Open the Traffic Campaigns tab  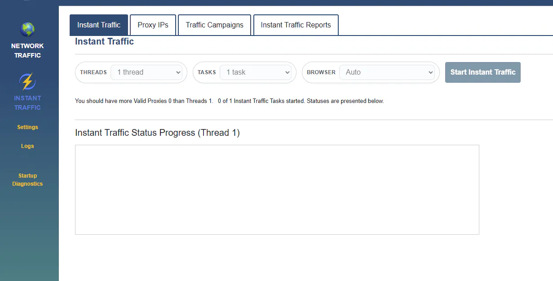(215, 25)
